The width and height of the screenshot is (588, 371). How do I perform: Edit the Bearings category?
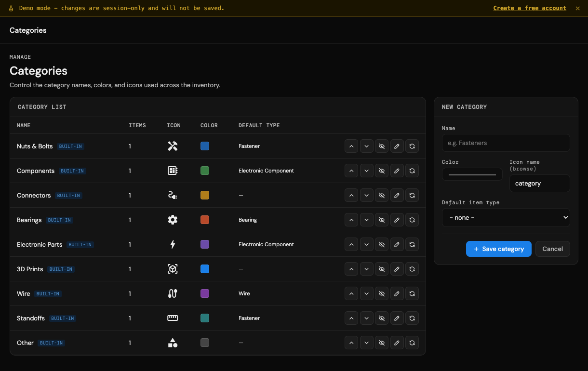tap(397, 220)
